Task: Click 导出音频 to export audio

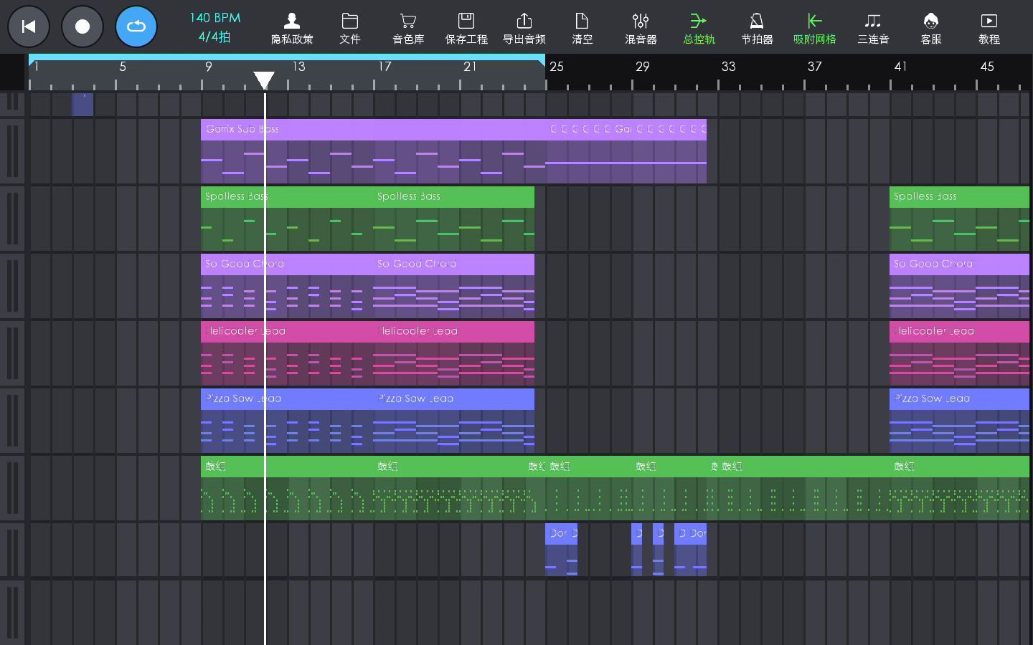Action: tap(524, 29)
